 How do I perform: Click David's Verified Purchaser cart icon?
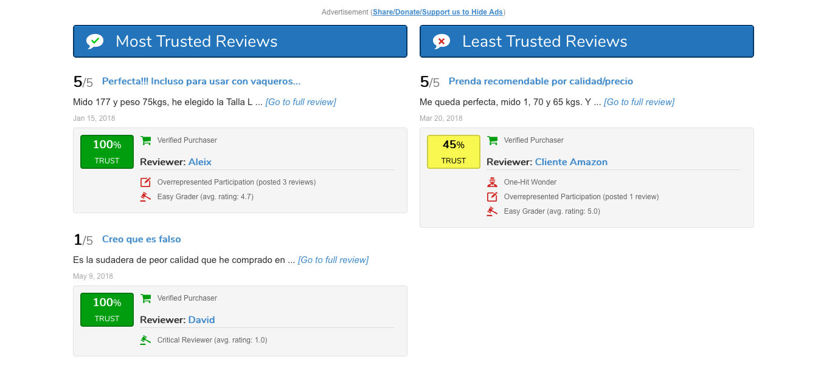[146, 298]
